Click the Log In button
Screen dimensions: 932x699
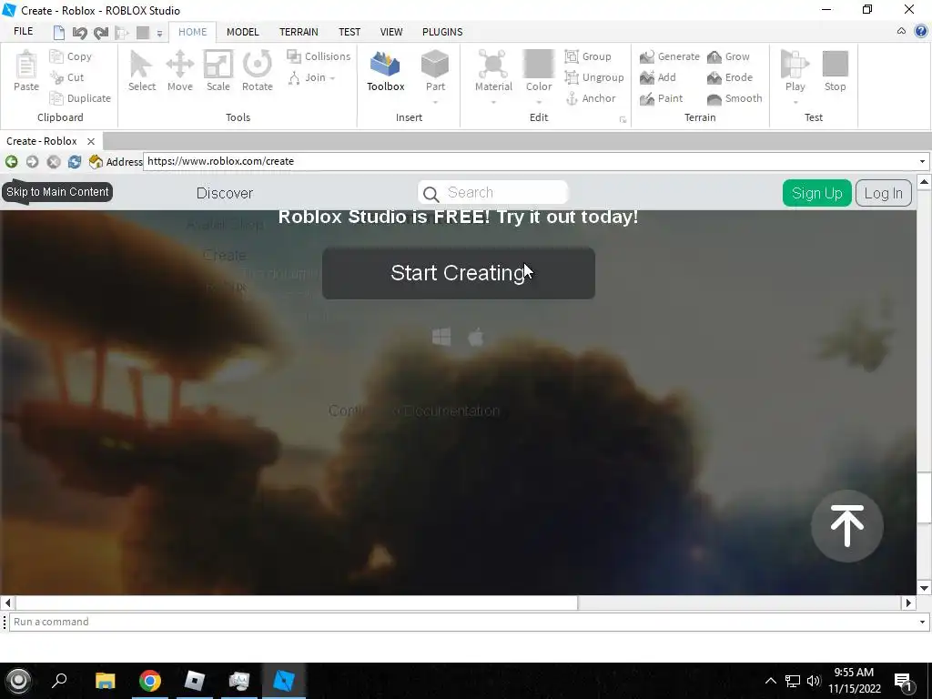[883, 193]
